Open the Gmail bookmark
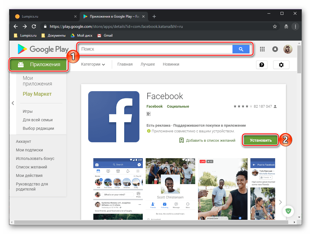Screen dimensions: 311x234 [105, 35]
